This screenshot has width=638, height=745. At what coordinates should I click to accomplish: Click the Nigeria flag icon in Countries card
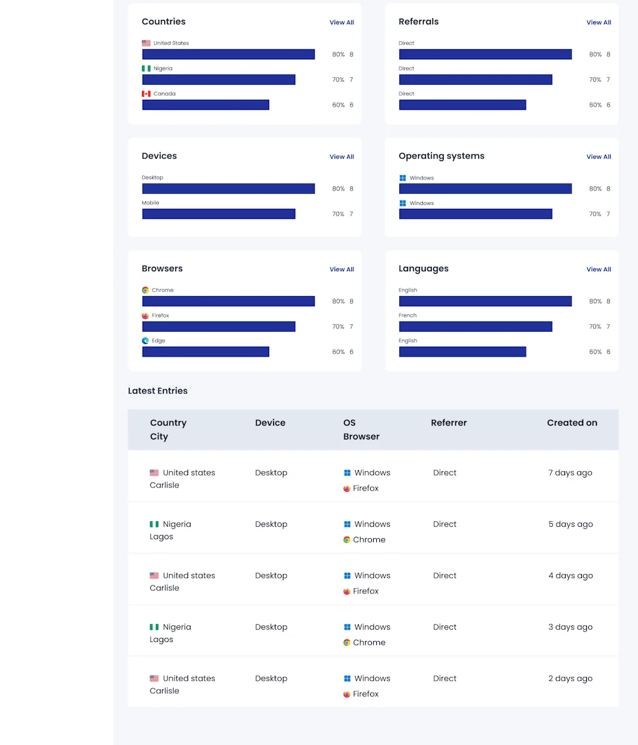coord(146,69)
